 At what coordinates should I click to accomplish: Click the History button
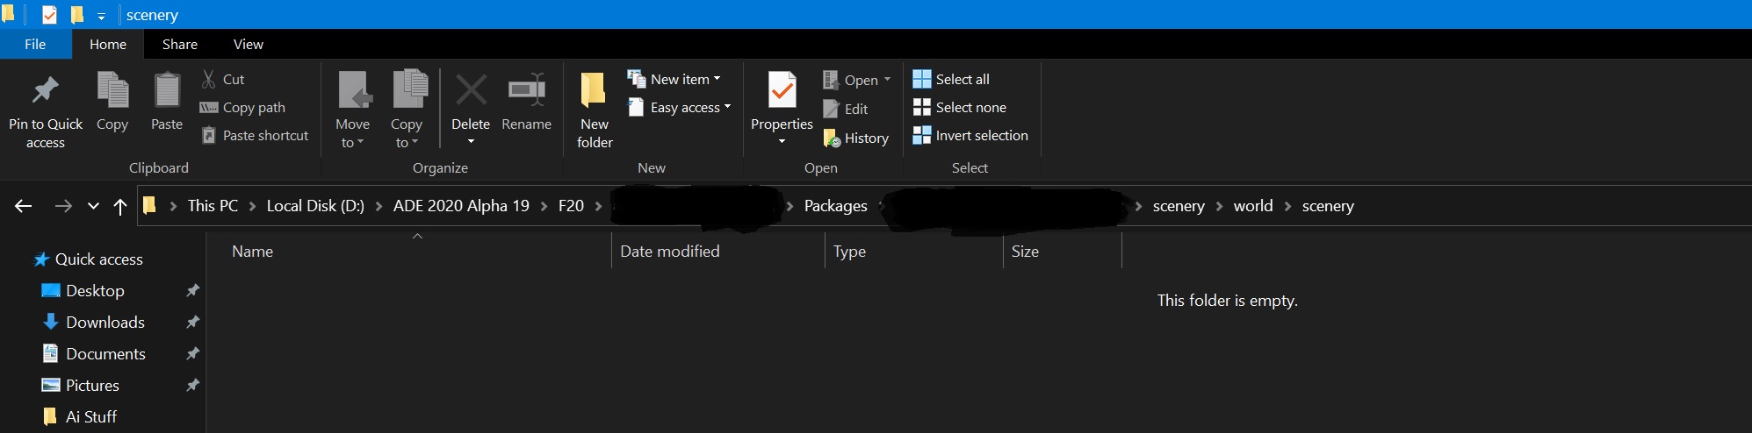pyautogui.click(x=856, y=138)
